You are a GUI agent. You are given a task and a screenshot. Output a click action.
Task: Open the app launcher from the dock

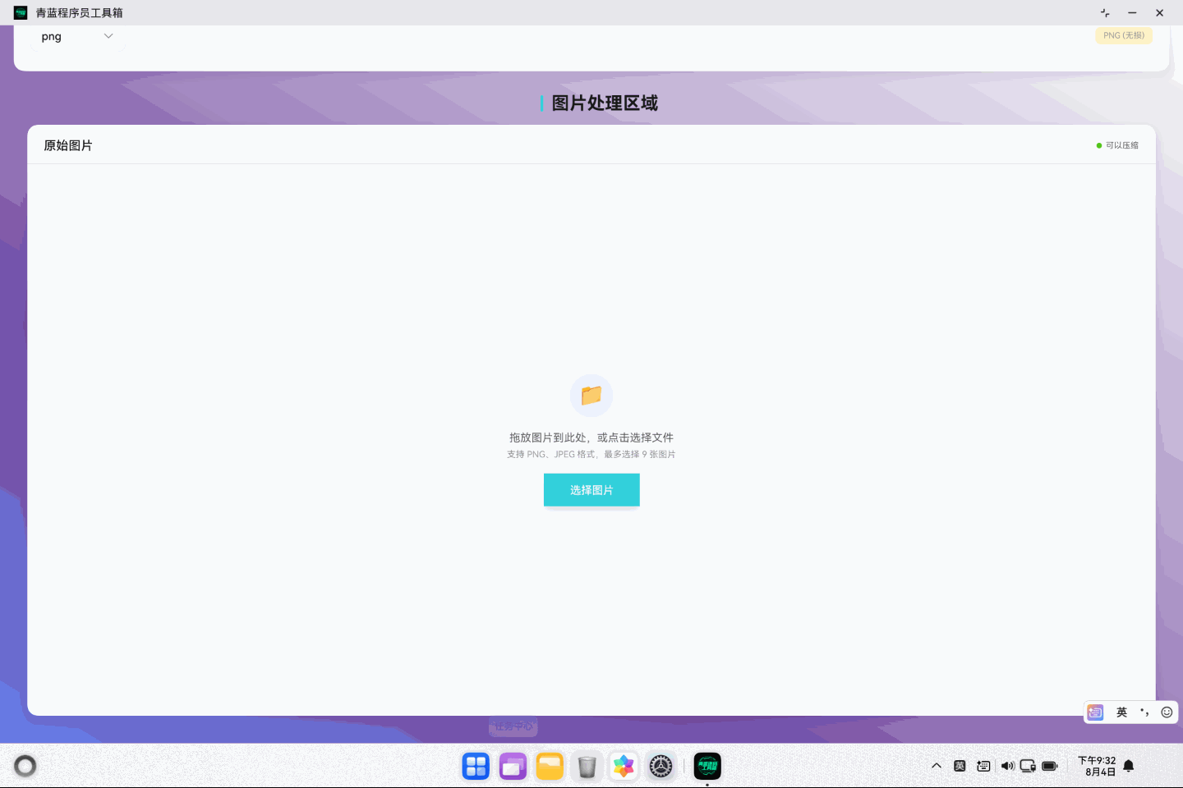[475, 766]
